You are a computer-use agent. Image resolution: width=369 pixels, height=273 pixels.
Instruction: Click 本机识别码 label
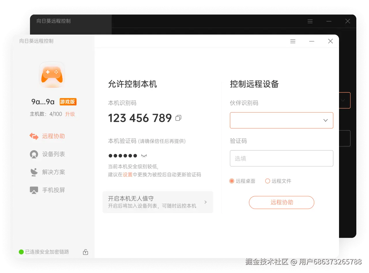click(122, 103)
